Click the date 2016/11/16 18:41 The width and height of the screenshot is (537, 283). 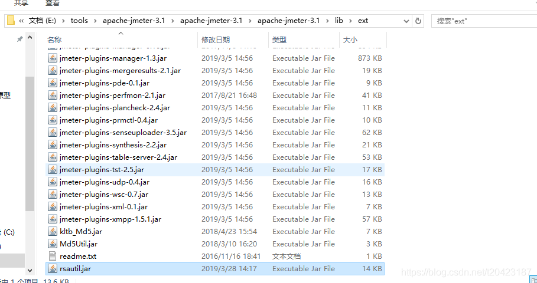[231, 256]
